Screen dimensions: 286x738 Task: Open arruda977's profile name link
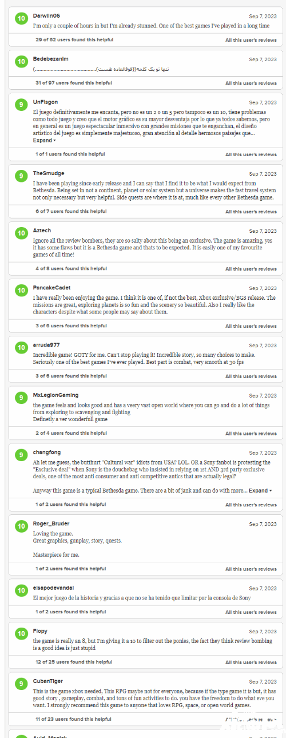[x=45, y=345]
